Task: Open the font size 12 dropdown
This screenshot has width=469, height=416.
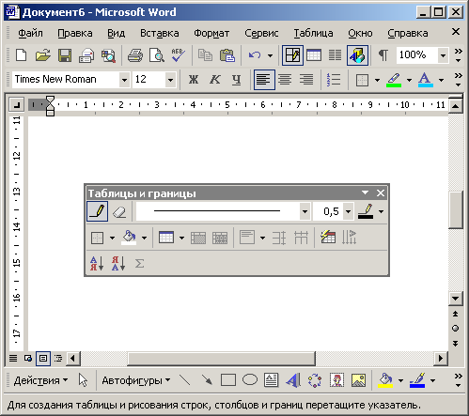Action: point(170,80)
